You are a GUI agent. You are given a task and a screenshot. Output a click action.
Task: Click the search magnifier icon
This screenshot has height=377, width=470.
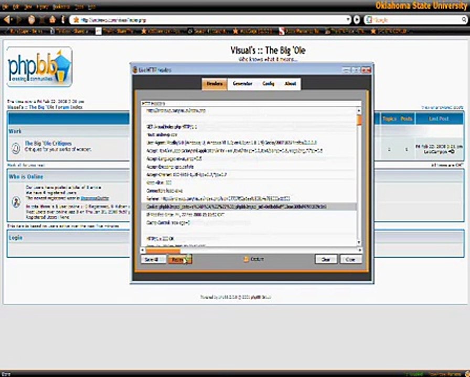(464, 20)
